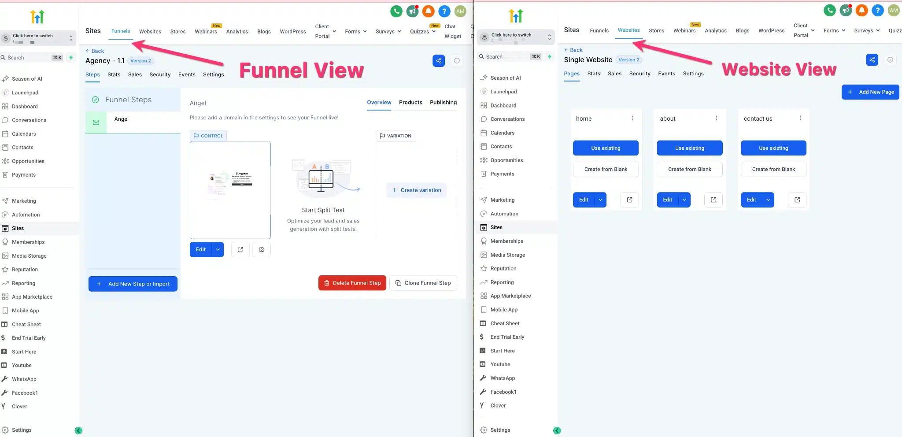The image size is (902, 437).
Task: Switch to Funnels tab in Website View
Action: [x=599, y=30]
